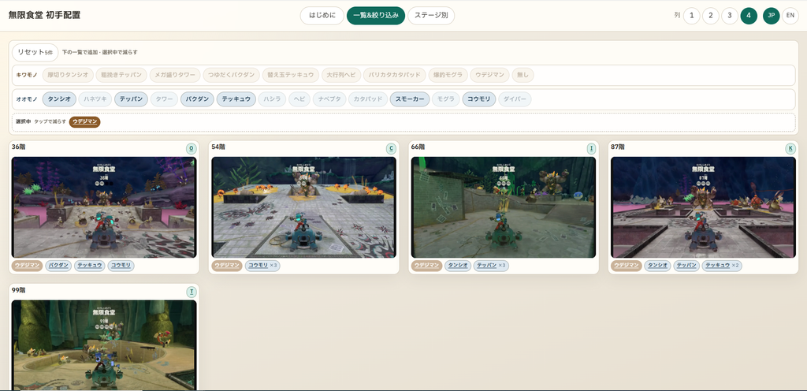
Task: Click the 無限食堂 初手配置 page title
Action: (x=45, y=16)
